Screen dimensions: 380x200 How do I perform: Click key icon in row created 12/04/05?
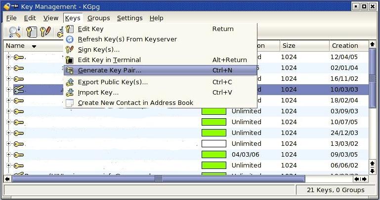19,57
